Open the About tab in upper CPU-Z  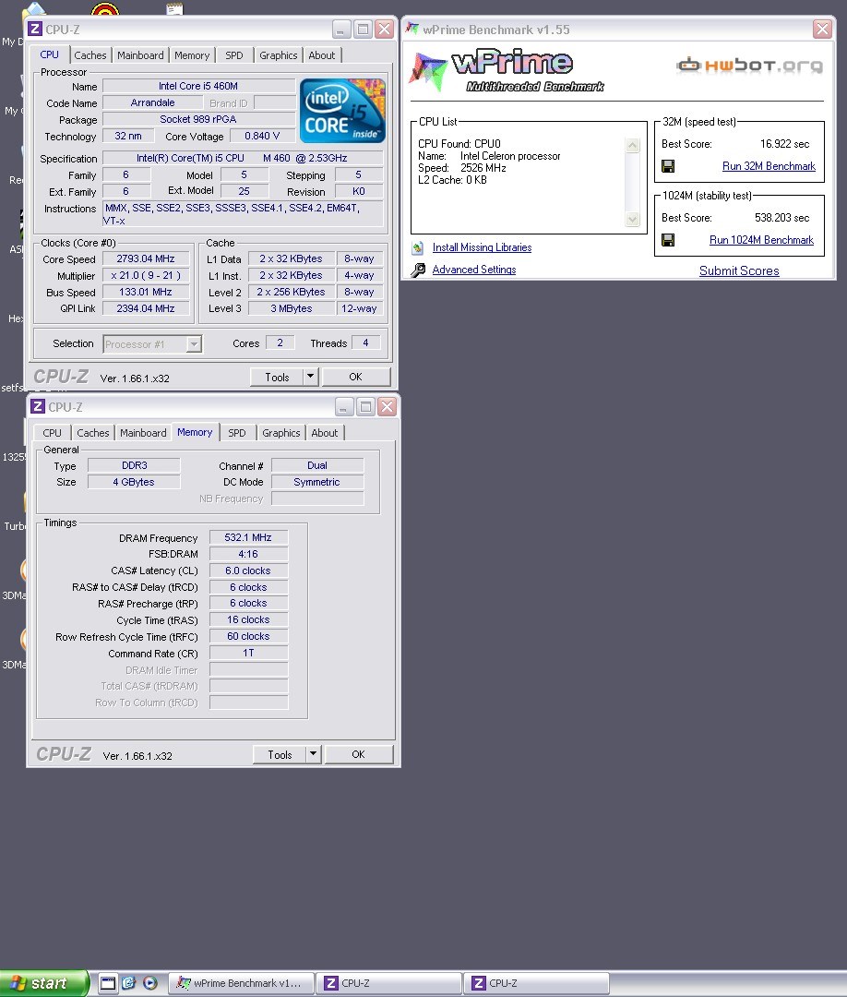(321, 55)
